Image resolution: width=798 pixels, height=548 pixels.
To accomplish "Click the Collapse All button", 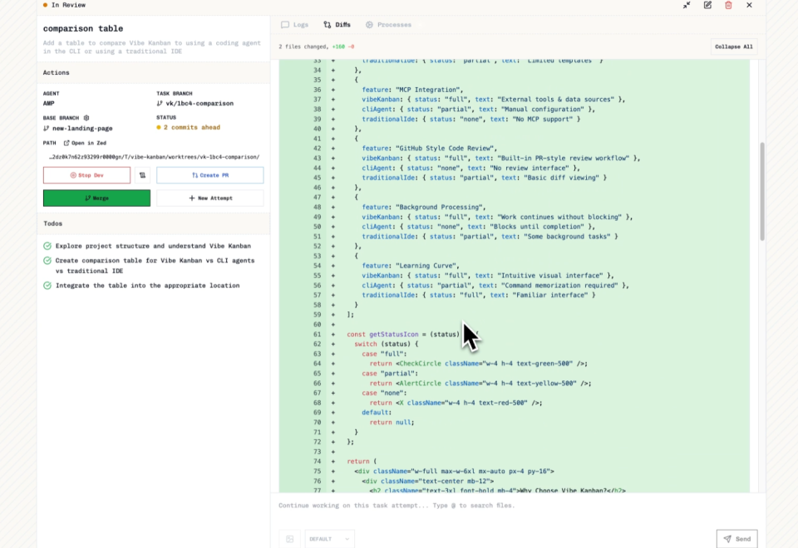I will coord(733,46).
